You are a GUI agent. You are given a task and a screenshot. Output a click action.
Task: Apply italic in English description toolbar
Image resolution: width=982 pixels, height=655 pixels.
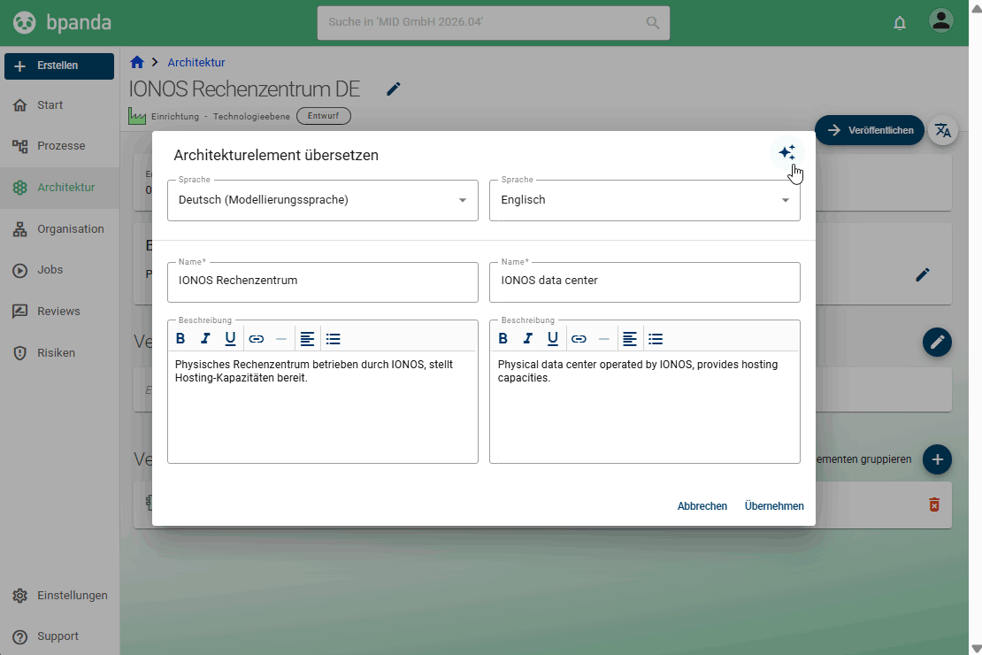527,338
